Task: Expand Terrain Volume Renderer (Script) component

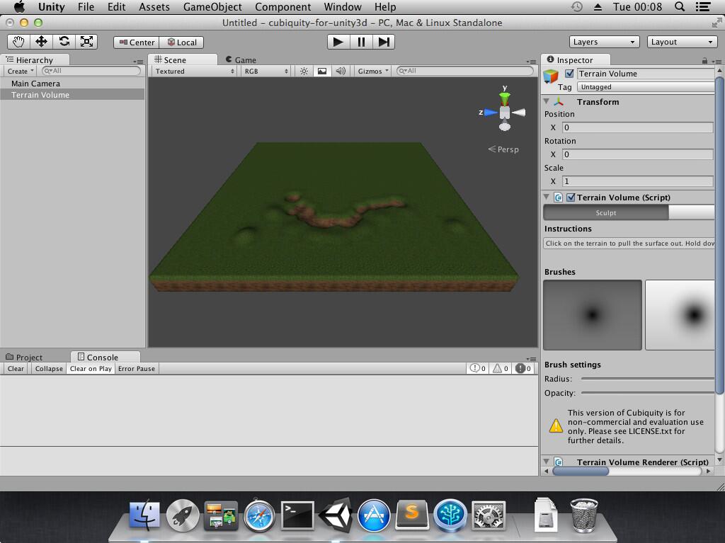Action: (x=547, y=462)
